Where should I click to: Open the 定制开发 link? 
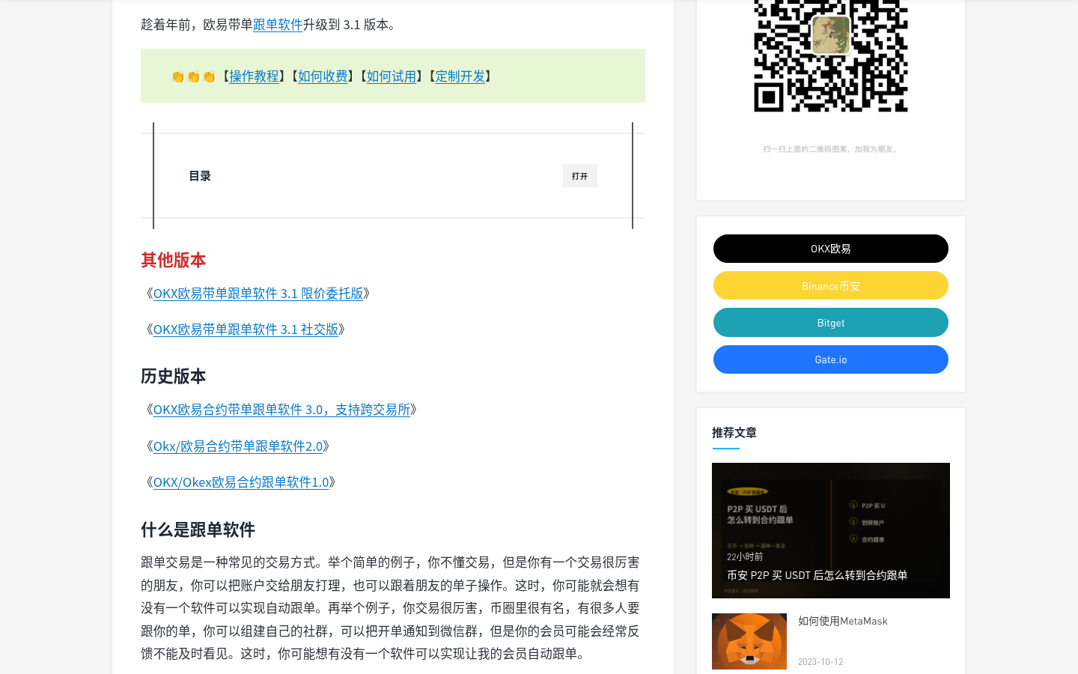point(460,76)
